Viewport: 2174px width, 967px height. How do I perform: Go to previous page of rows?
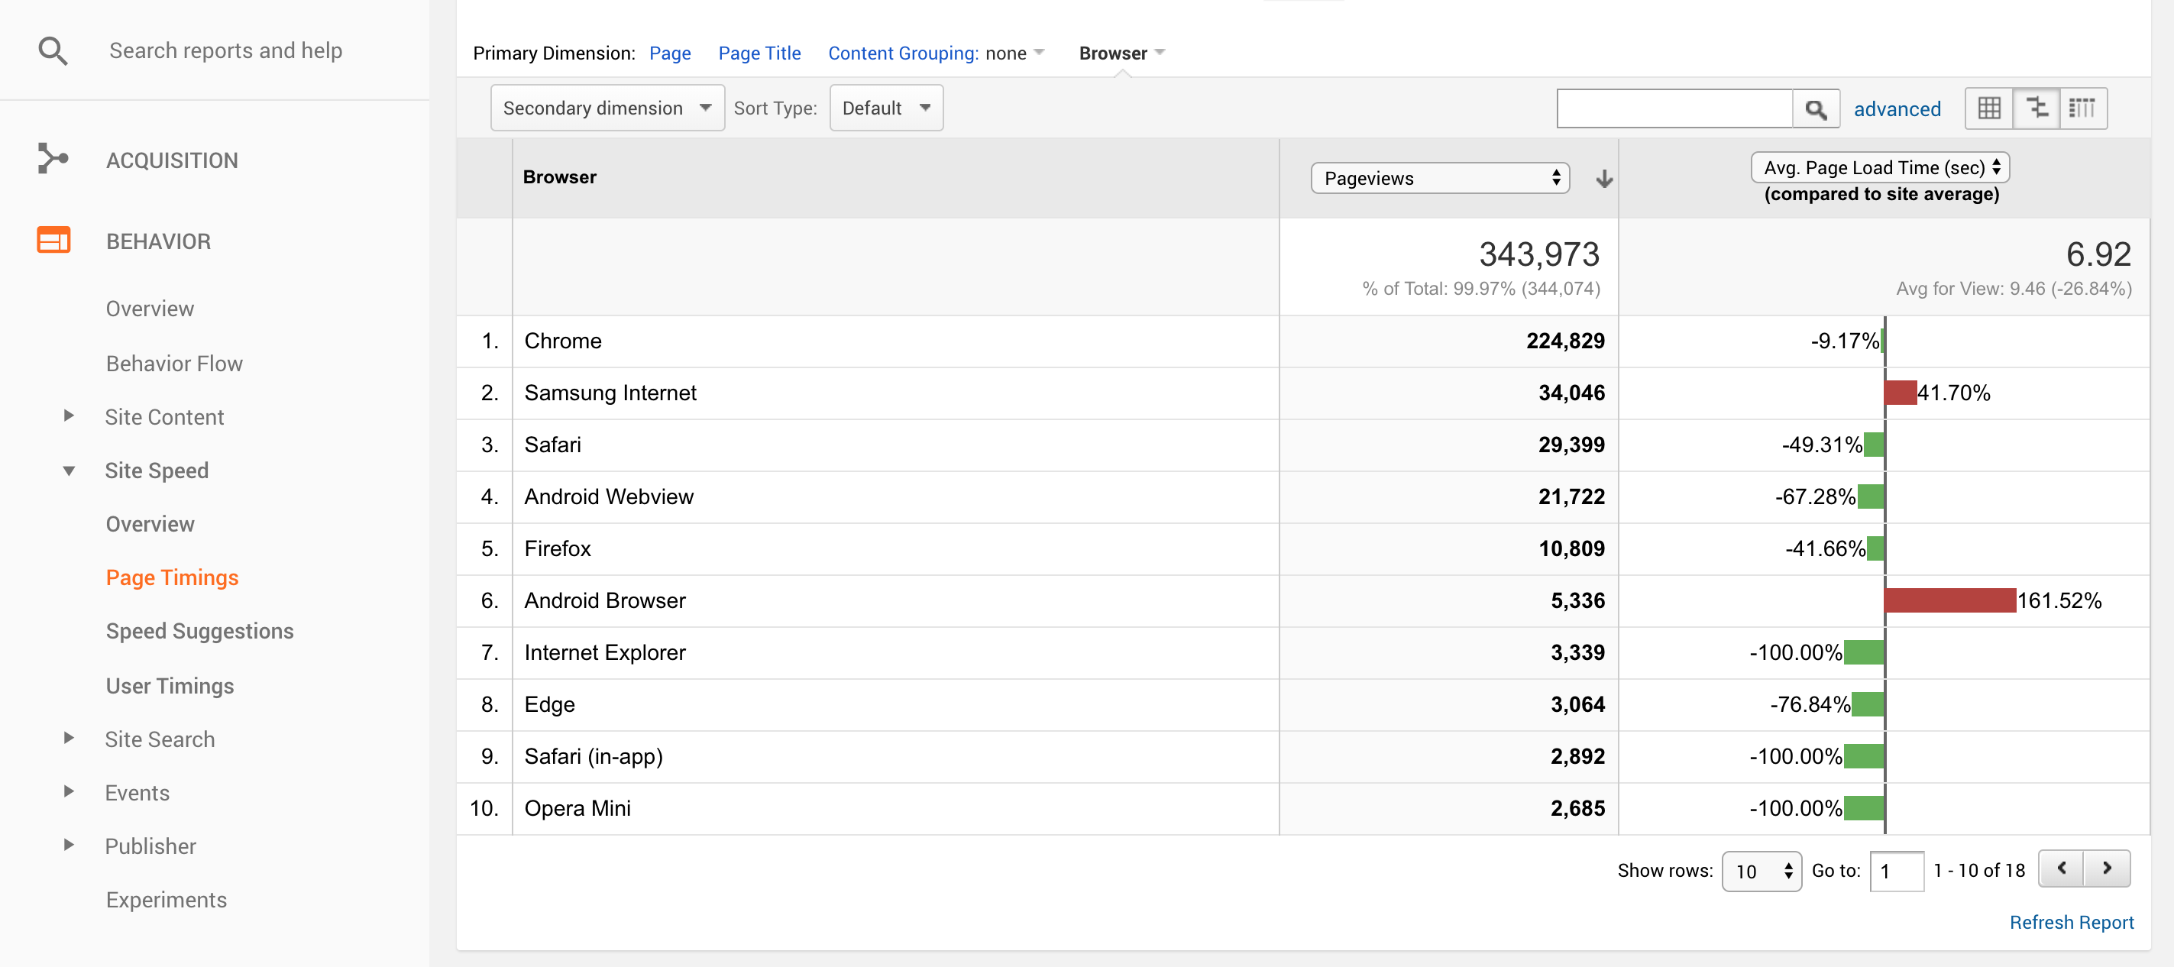(2061, 869)
